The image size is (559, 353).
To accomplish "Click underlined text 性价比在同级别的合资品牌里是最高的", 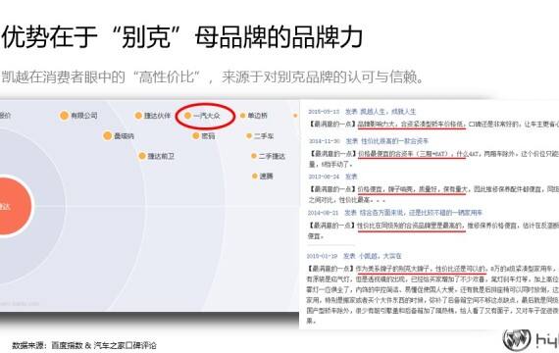I will point(411,226).
